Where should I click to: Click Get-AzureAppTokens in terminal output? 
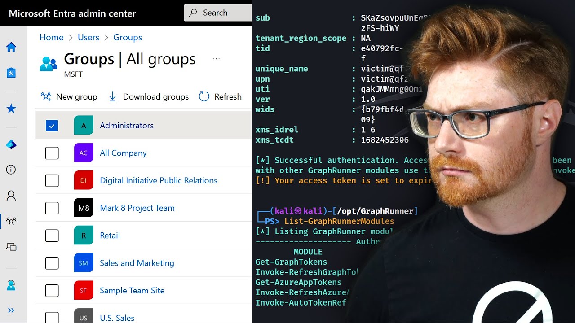[x=298, y=283]
